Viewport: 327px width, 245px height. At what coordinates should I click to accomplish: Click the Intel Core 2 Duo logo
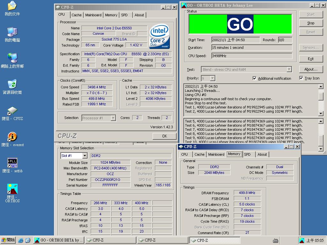coord(160,37)
